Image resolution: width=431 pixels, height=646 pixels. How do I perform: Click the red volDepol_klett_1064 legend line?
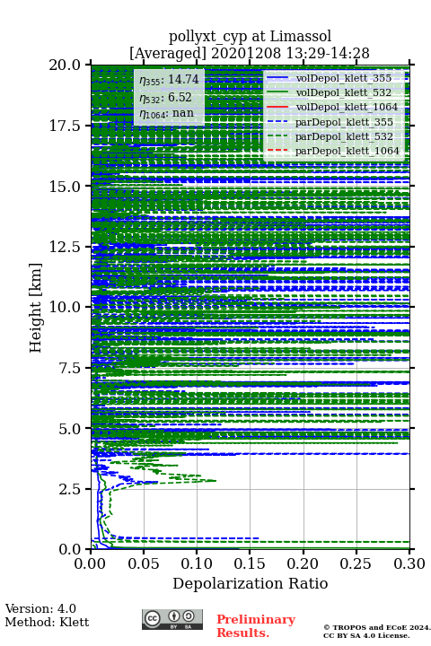point(277,107)
